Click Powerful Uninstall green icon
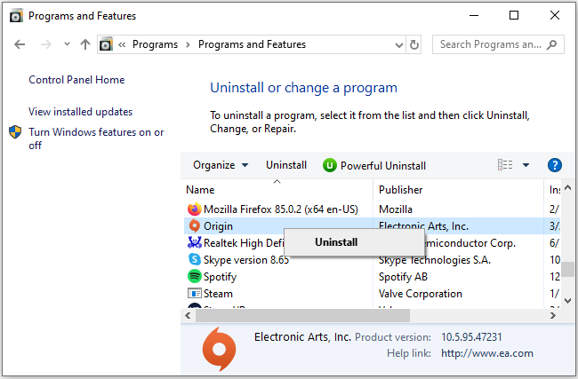This screenshot has width=578, height=379. [x=330, y=166]
